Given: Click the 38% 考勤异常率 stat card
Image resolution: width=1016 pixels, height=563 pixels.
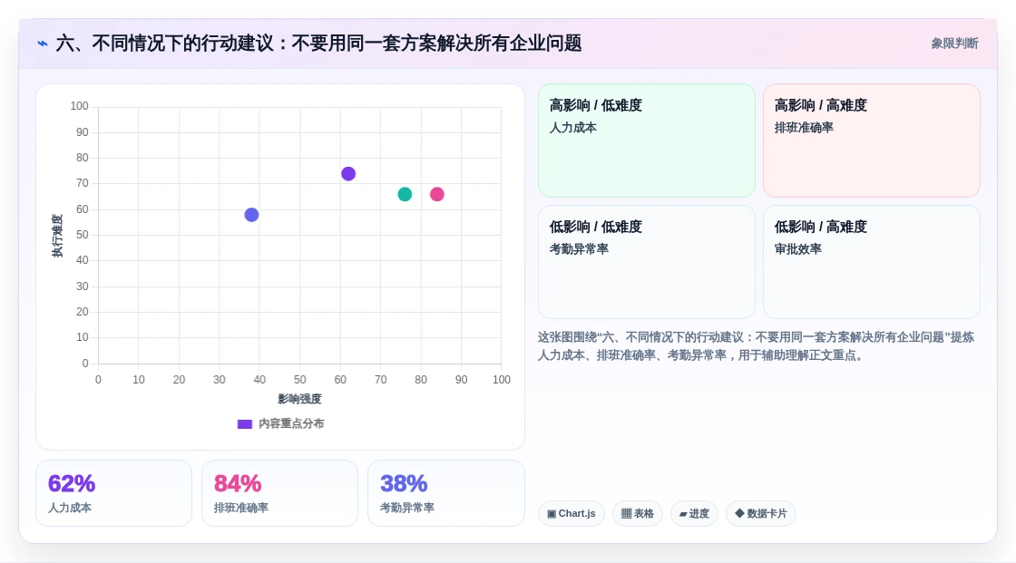Looking at the screenshot, I should point(445,493).
